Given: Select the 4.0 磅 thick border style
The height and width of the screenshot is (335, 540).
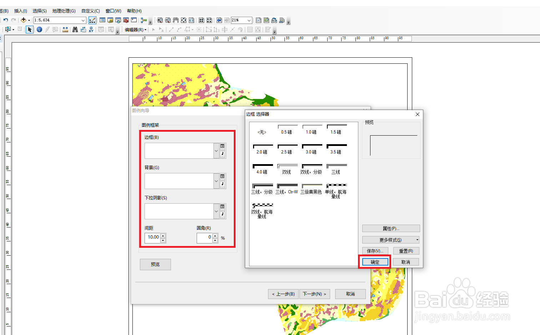Looking at the screenshot, I should (262, 169).
